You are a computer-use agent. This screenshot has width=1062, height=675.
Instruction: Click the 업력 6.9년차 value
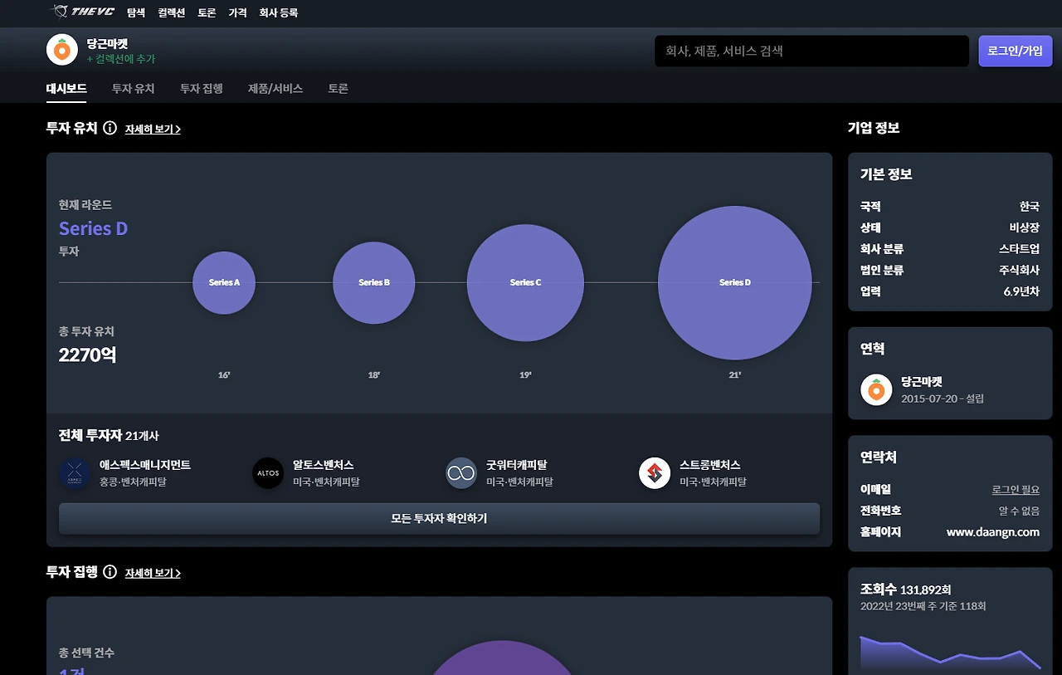pos(1021,291)
